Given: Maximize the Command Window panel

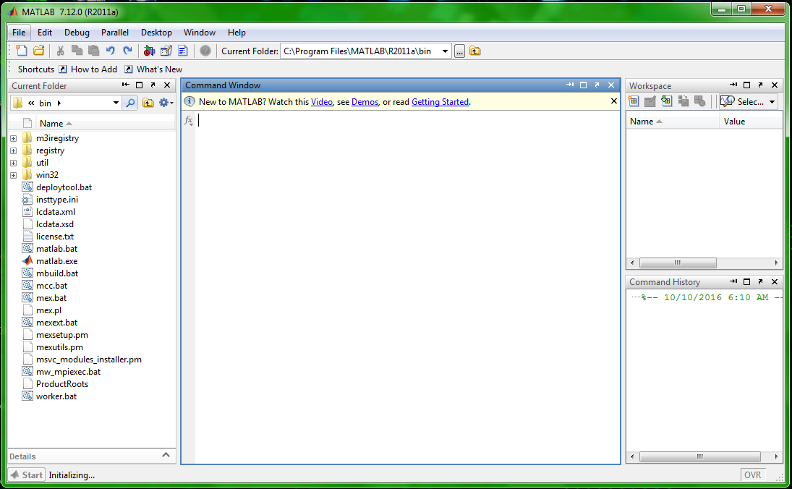Looking at the screenshot, I should pyautogui.click(x=584, y=85).
